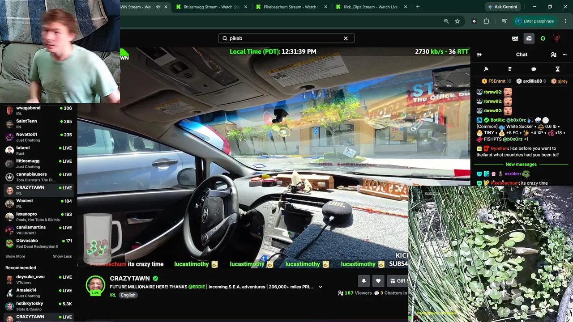Click CRAZYTAWN streamer avatar with LIVE badge

(95, 285)
